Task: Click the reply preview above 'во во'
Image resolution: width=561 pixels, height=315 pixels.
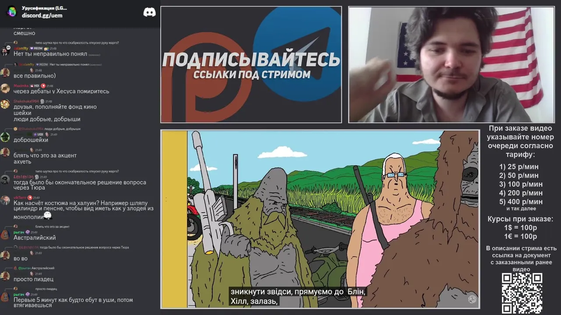Action: pyautogui.click(x=72, y=247)
